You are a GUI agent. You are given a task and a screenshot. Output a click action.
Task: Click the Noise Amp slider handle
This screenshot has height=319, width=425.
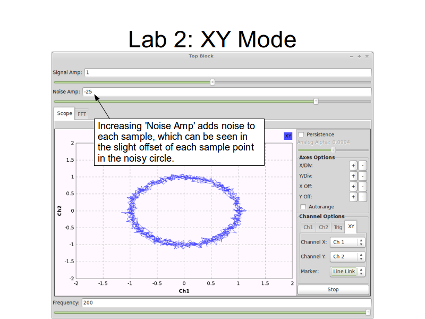coord(316,101)
